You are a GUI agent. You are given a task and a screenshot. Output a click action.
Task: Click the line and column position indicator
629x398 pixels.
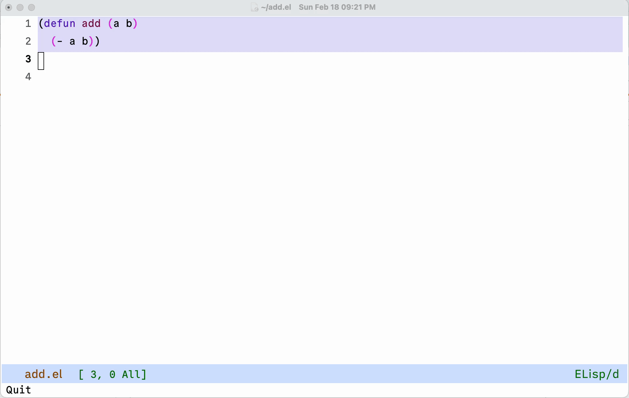(x=112, y=374)
